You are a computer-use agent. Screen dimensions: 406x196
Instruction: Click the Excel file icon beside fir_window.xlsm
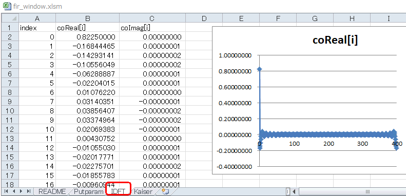click(x=7, y=6)
